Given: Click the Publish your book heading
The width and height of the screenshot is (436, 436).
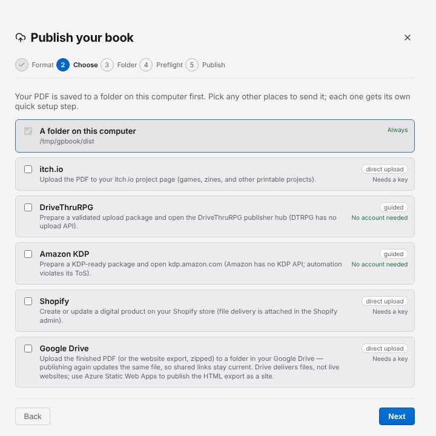Looking at the screenshot, I should 82,38.
